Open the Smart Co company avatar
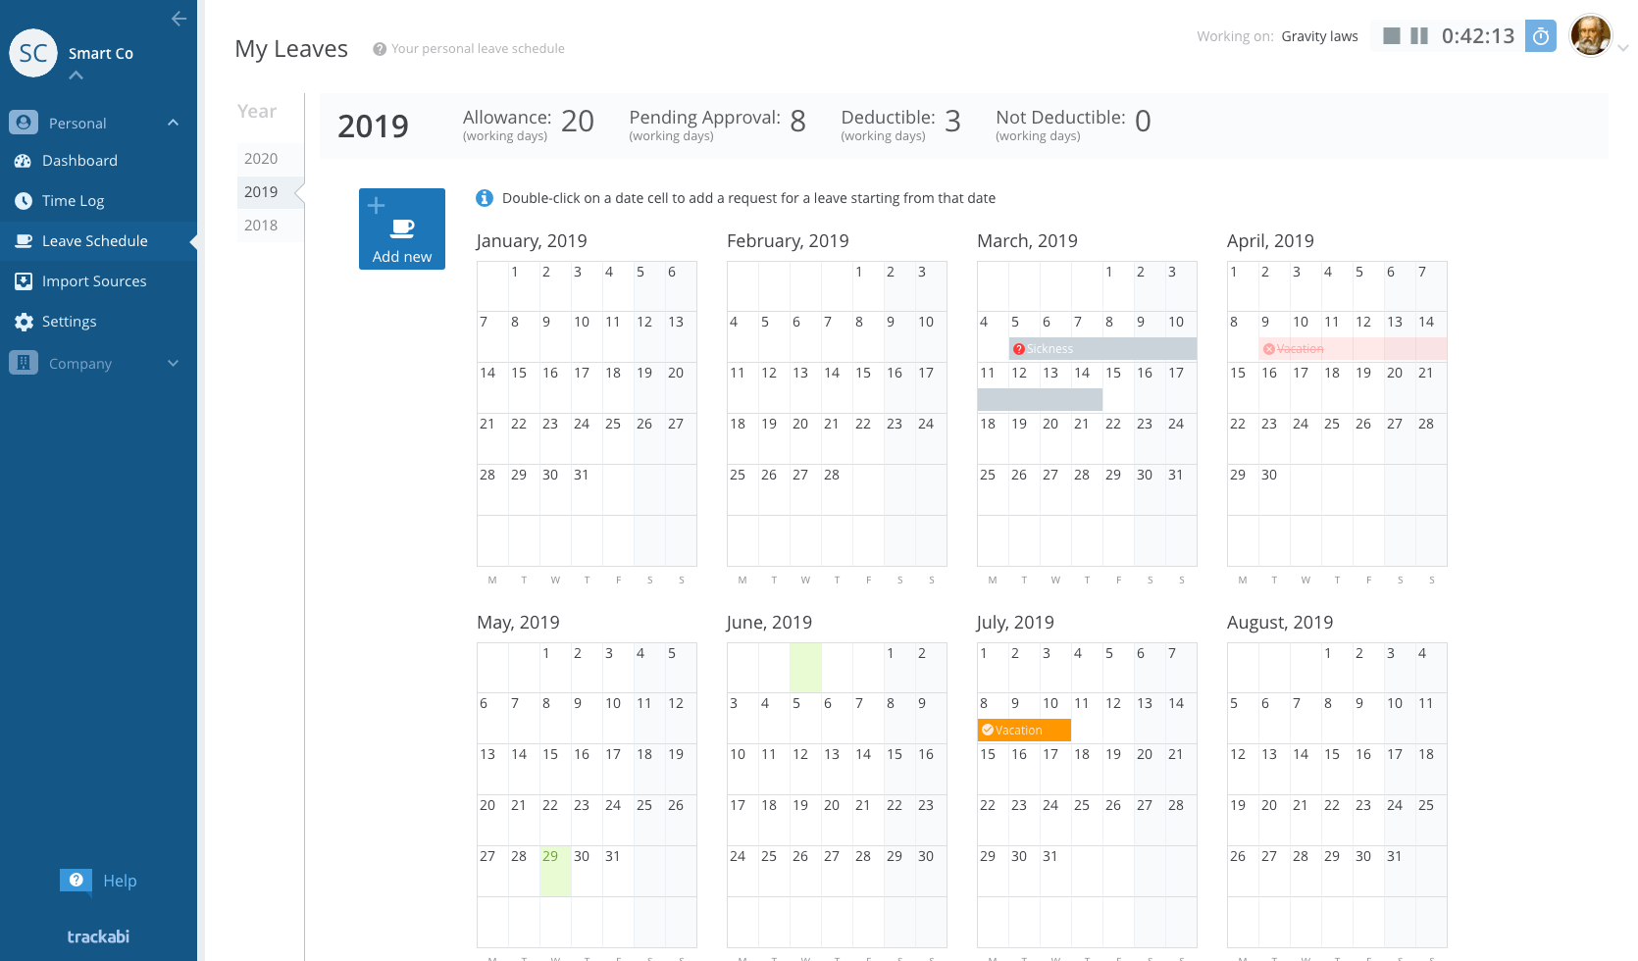This screenshot has width=1638, height=961. 33,53
